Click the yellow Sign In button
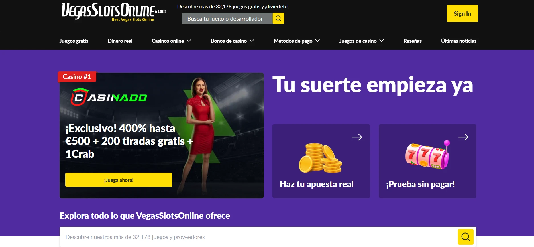The image size is (534, 247). point(462,13)
